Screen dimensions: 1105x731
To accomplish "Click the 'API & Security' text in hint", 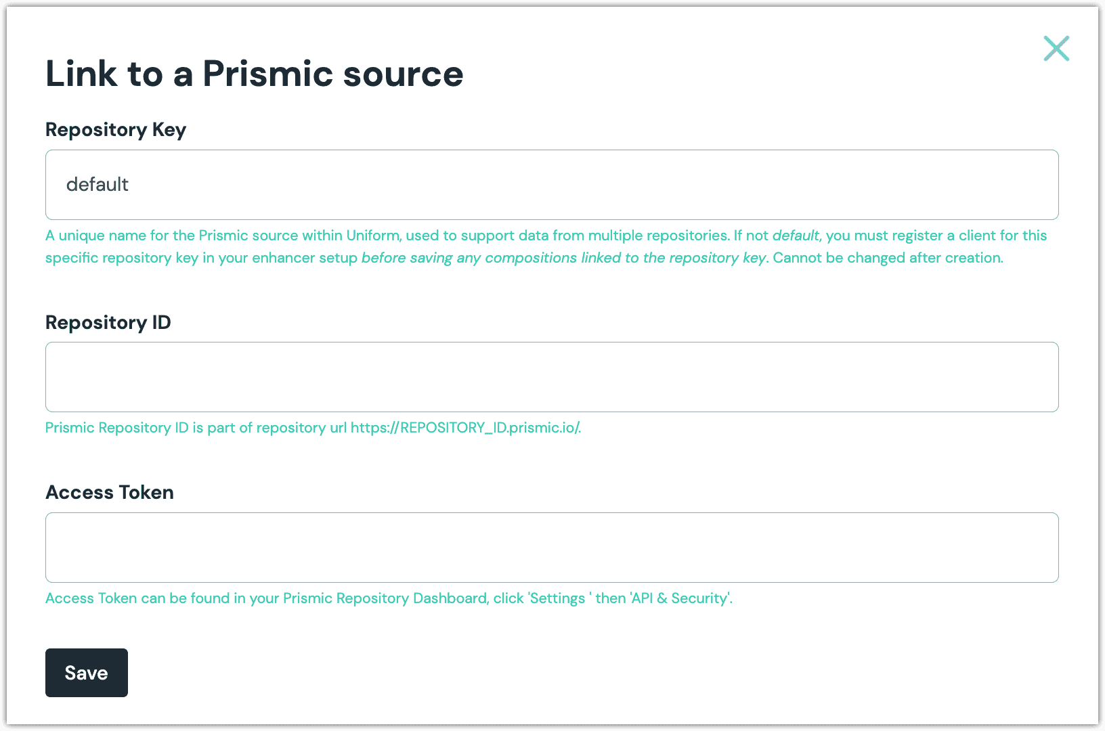I will 680,598.
